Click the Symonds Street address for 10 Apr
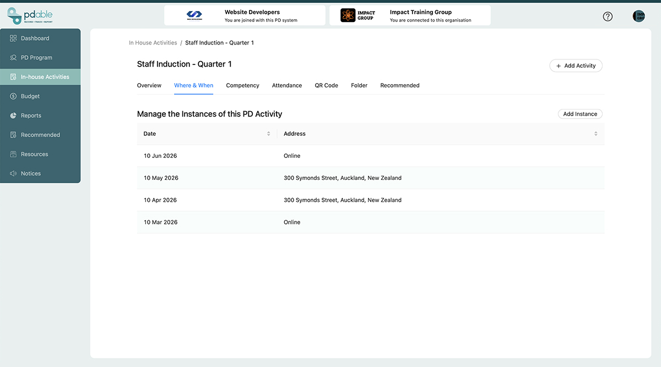Screen dimensions: 661x367 (343, 200)
